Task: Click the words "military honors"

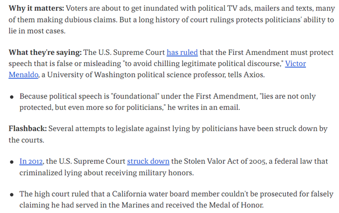Action: click(165, 173)
